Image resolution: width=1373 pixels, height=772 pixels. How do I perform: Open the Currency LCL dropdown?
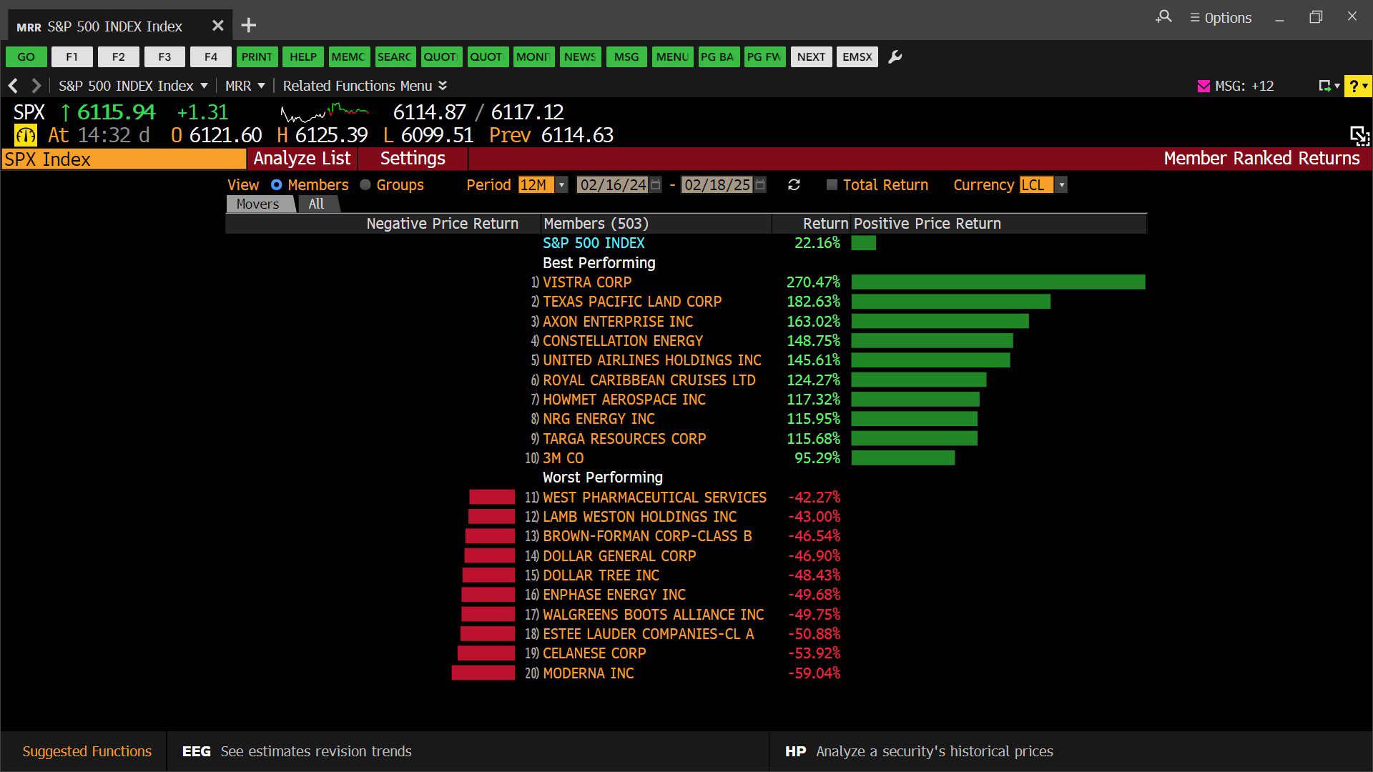[x=1062, y=185]
